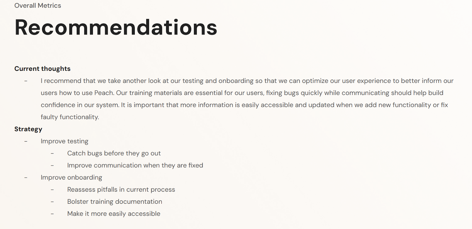Screen dimensions: 472x229
Task: Click "Catch bugs before they go out"
Action: 114,153
